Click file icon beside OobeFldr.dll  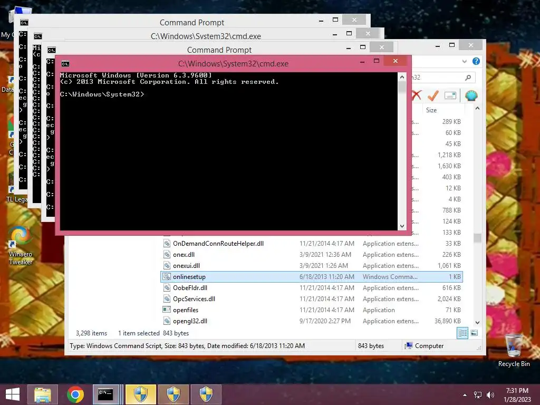[x=167, y=287]
